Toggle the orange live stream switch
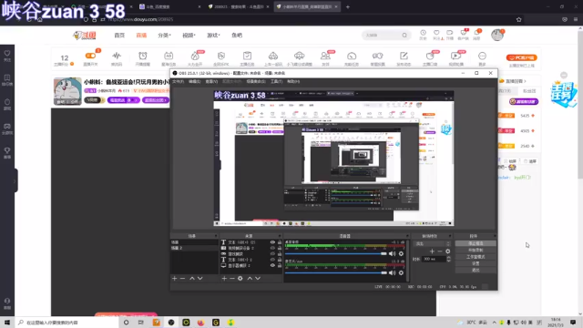The width and height of the screenshot is (583, 328). click(90, 56)
